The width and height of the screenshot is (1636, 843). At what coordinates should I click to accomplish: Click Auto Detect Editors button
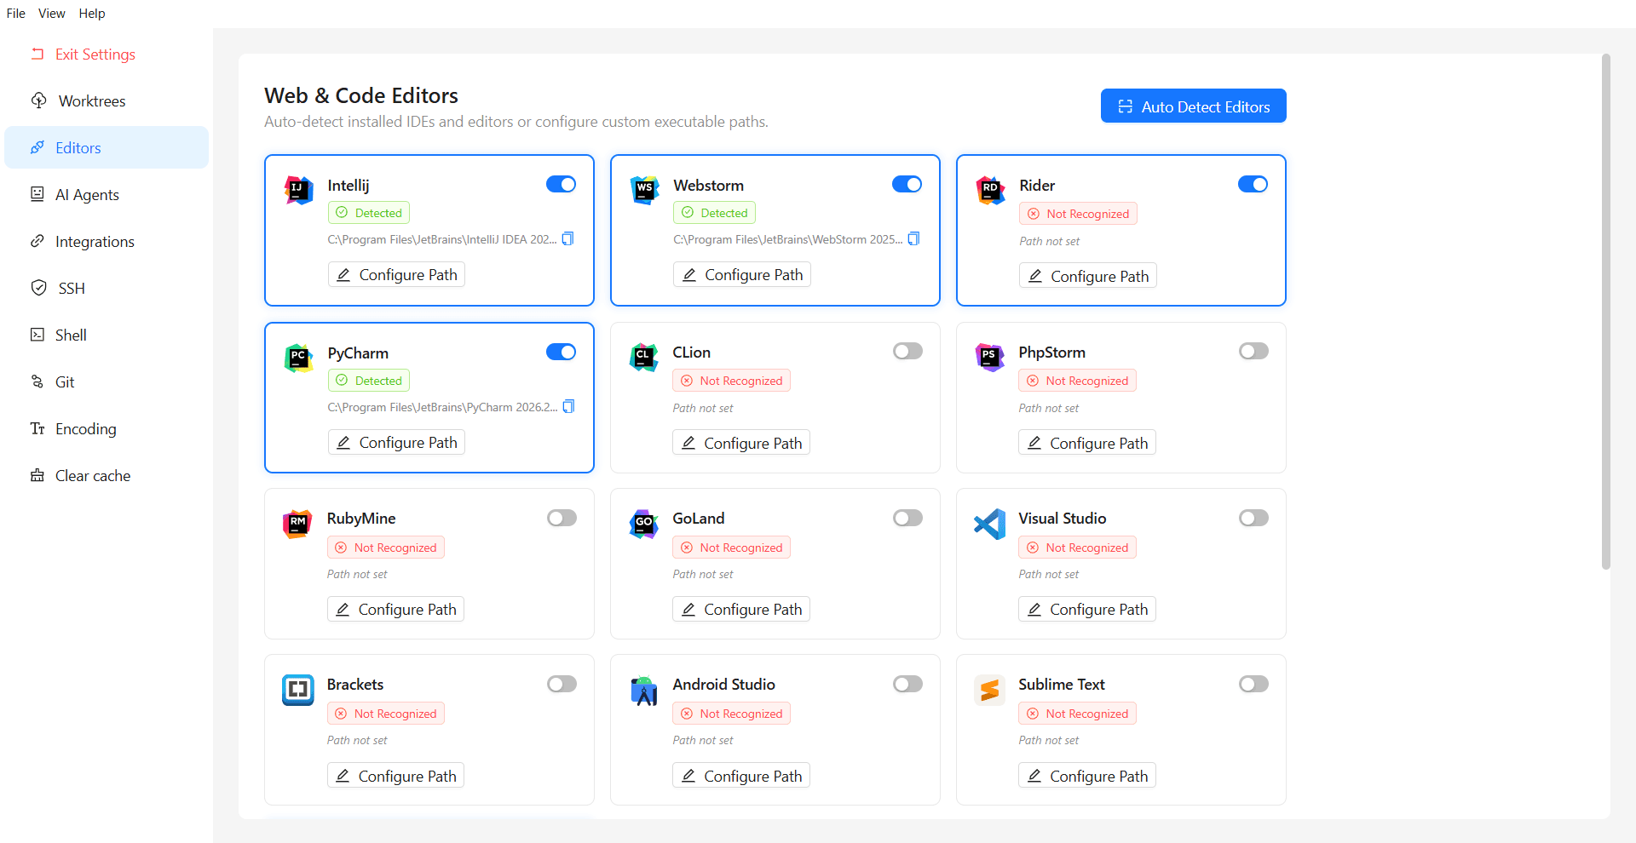click(1193, 106)
